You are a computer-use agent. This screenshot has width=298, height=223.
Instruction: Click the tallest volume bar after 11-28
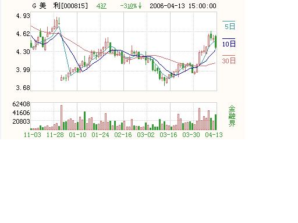pos(62,117)
